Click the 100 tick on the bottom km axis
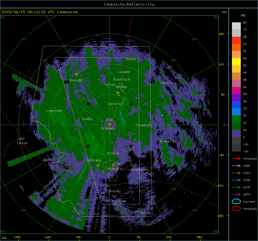258x241 pixels. (169, 237)
